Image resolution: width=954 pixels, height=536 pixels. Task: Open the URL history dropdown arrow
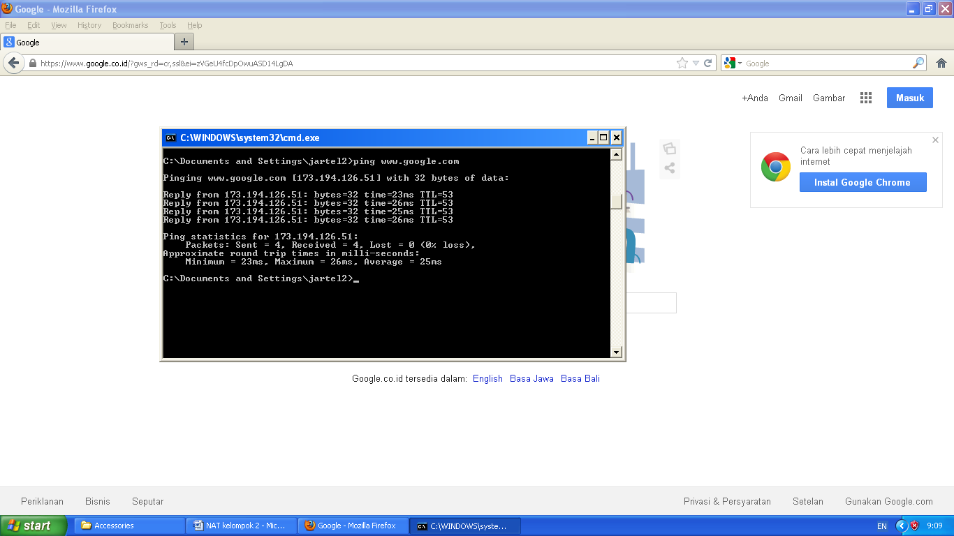696,63
